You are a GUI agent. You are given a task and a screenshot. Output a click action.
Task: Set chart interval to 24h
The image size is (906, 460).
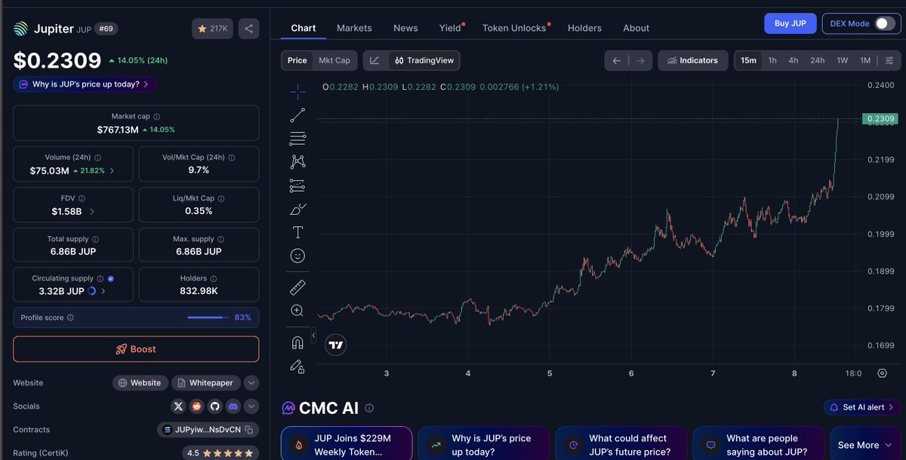point(818,60)
